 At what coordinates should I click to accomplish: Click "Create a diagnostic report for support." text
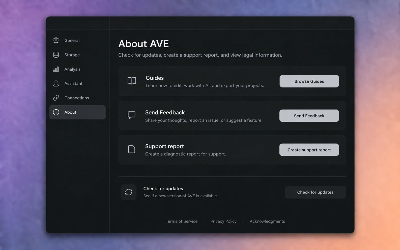pos(186,154)
